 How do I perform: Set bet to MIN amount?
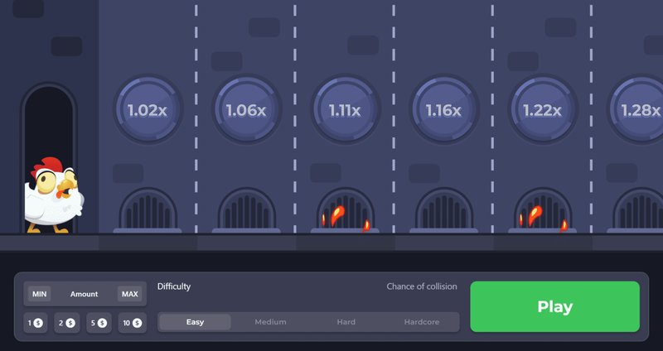[x=39, y=294]
